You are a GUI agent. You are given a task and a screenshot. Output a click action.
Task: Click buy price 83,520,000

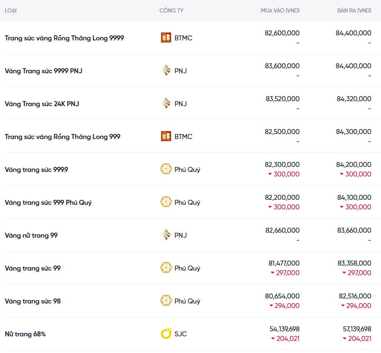click(283, 99)
